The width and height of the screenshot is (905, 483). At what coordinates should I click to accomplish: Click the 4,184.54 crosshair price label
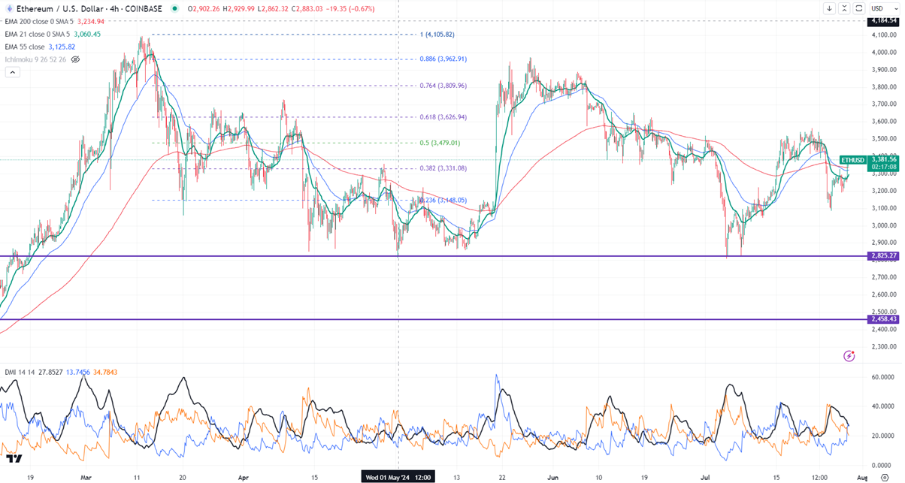[x=882, y=21]
